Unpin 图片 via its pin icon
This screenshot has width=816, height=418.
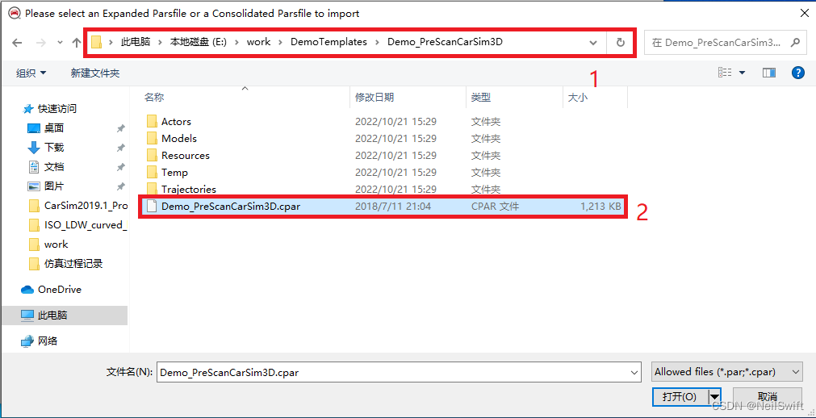click(x=121, y=186)
